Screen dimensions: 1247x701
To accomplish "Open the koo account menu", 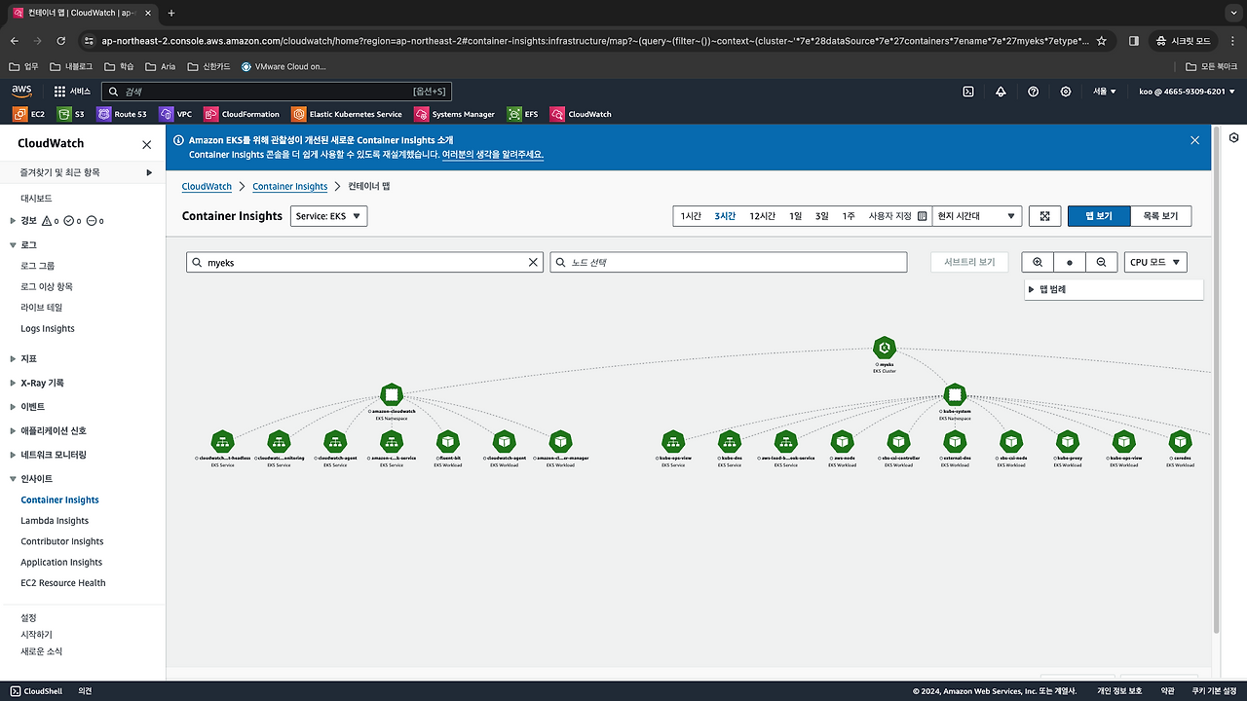I will tap(1186, 92).
